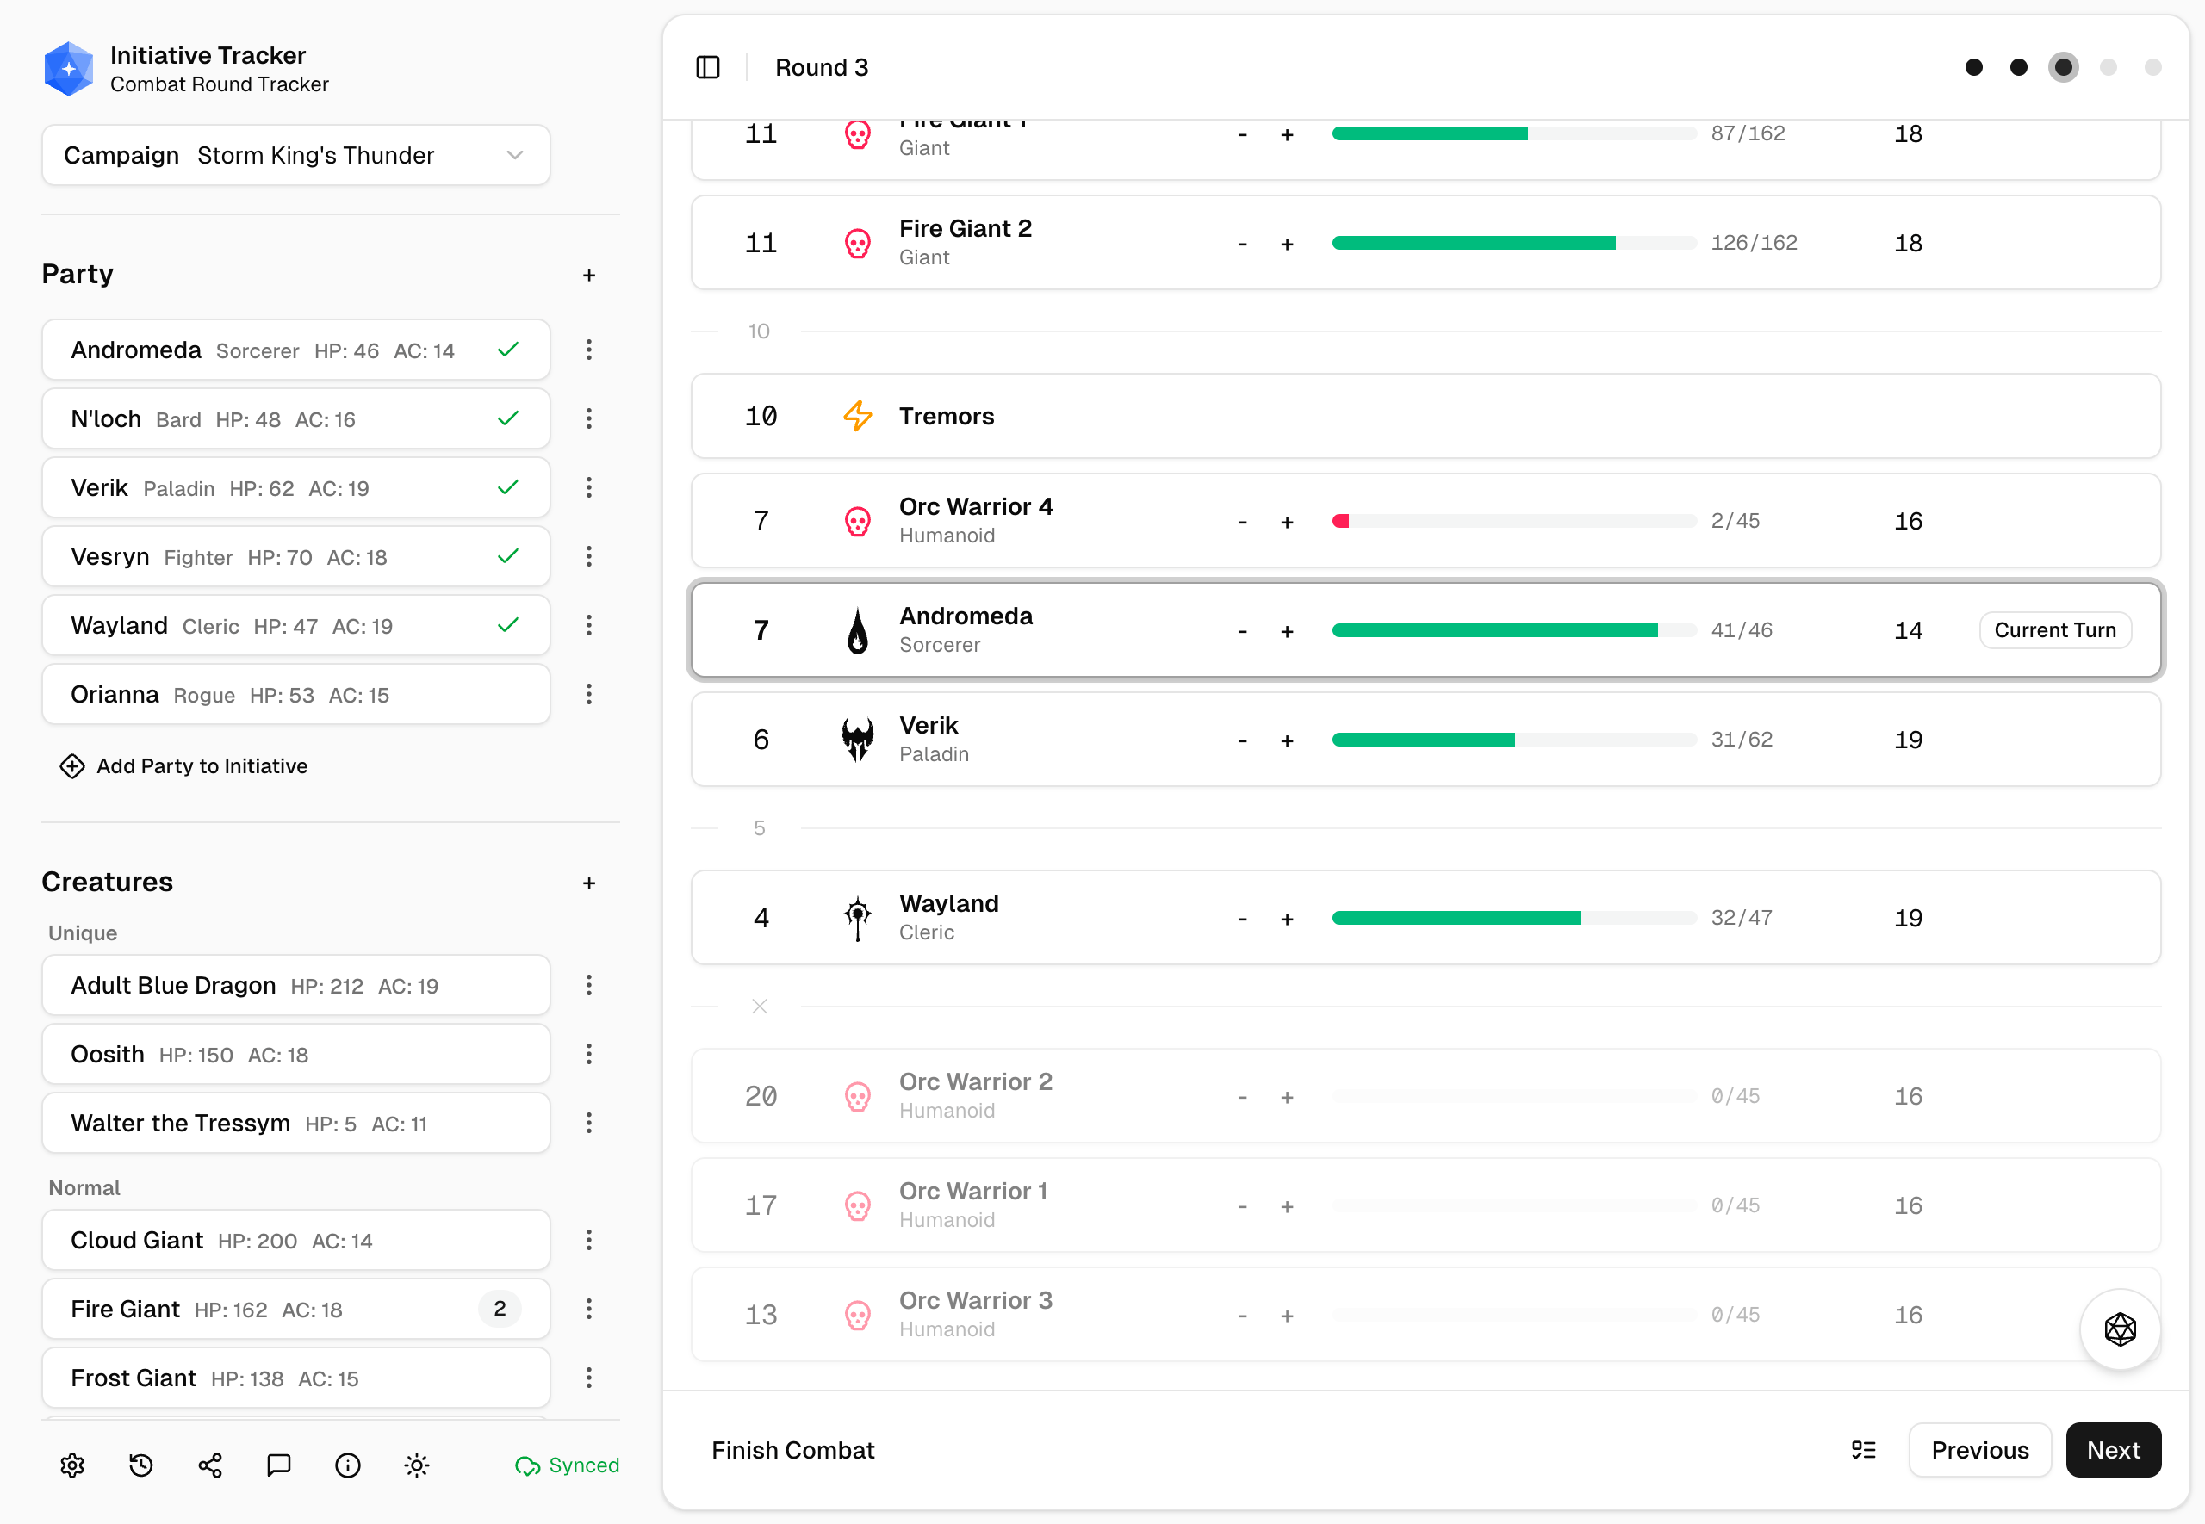The image size is (2205, 1524).
Task: Click the Initiative Tracker app logo
Action: pos(69,69)
